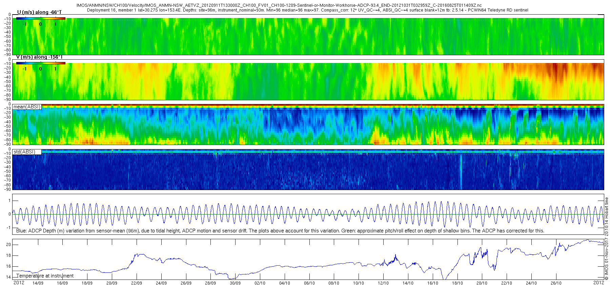Click the '2012' year label at axis start
Viewport: 610px width, 288px height.
point(19,283)
